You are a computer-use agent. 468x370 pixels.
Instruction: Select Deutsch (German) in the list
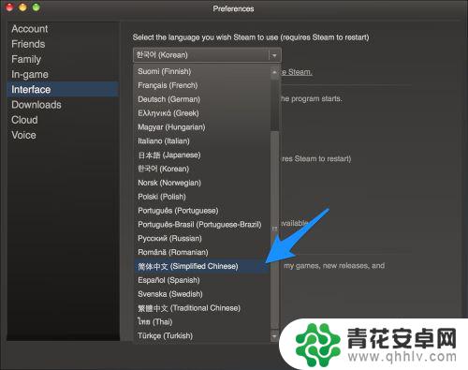coord(202,99)
